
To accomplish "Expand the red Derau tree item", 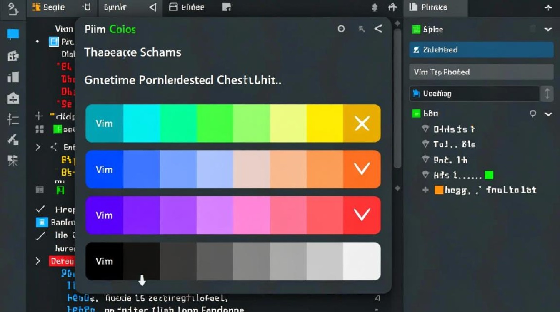I will click(x=38, y=261).
